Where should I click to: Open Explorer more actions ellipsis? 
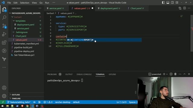coord(40,8)
